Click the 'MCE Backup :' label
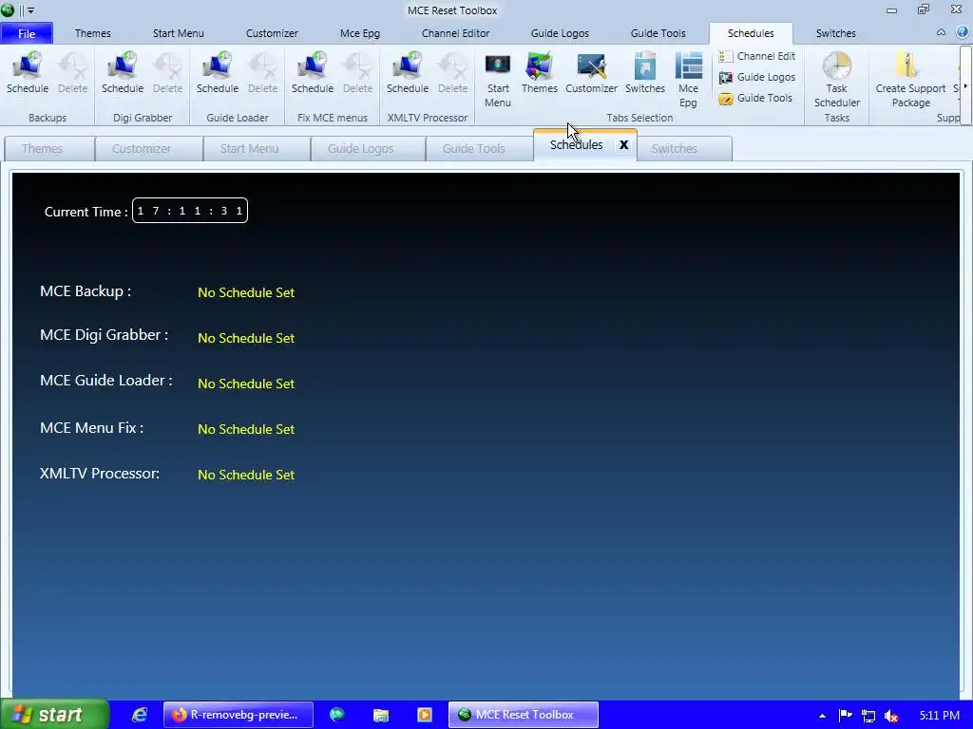Screen dimensions: 973x729 point(86,291)
